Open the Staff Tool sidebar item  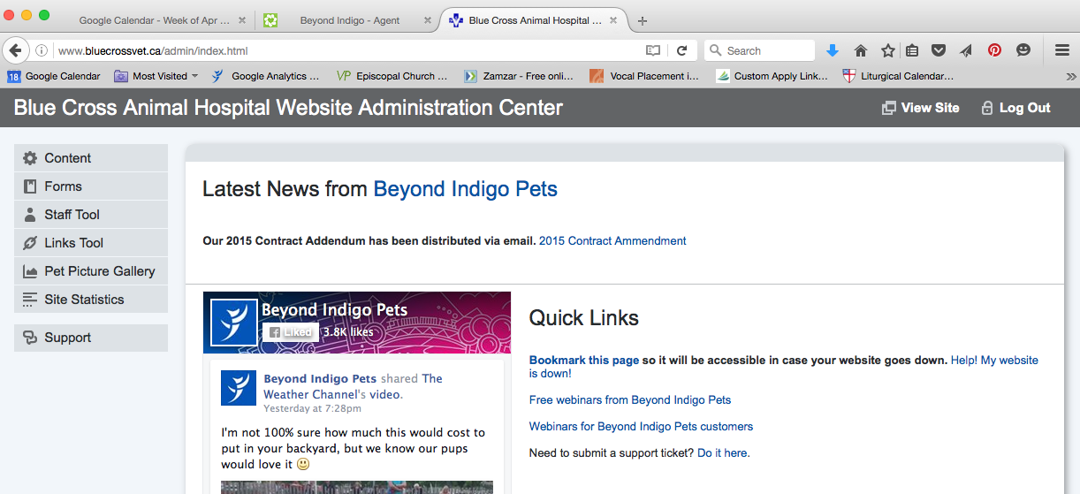tap(91, 215)
